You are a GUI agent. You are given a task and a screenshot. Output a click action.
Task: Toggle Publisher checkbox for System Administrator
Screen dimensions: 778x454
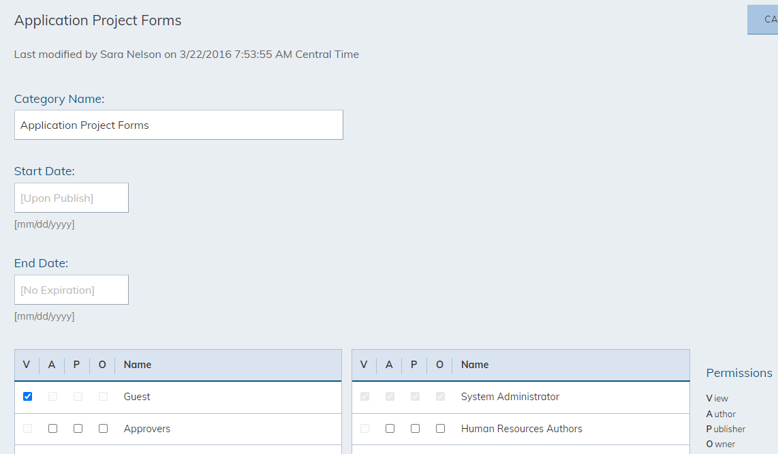pyautogui.click(x=416, y=396)
